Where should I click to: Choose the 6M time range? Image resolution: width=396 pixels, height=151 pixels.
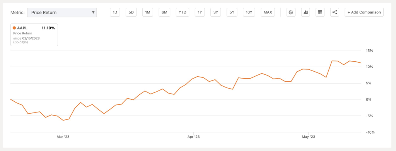pyautogui.click(x=164, y=12)
